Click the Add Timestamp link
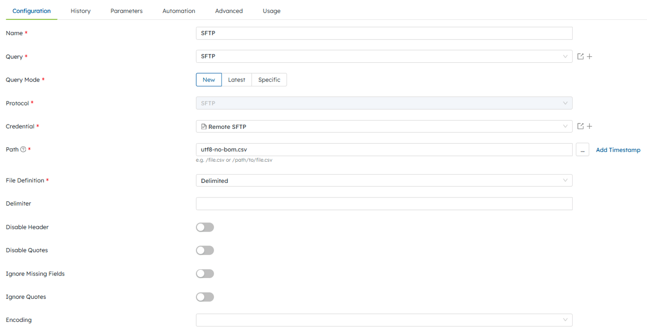Viewport: 647px width, 333px height. (x=618, y=150)
